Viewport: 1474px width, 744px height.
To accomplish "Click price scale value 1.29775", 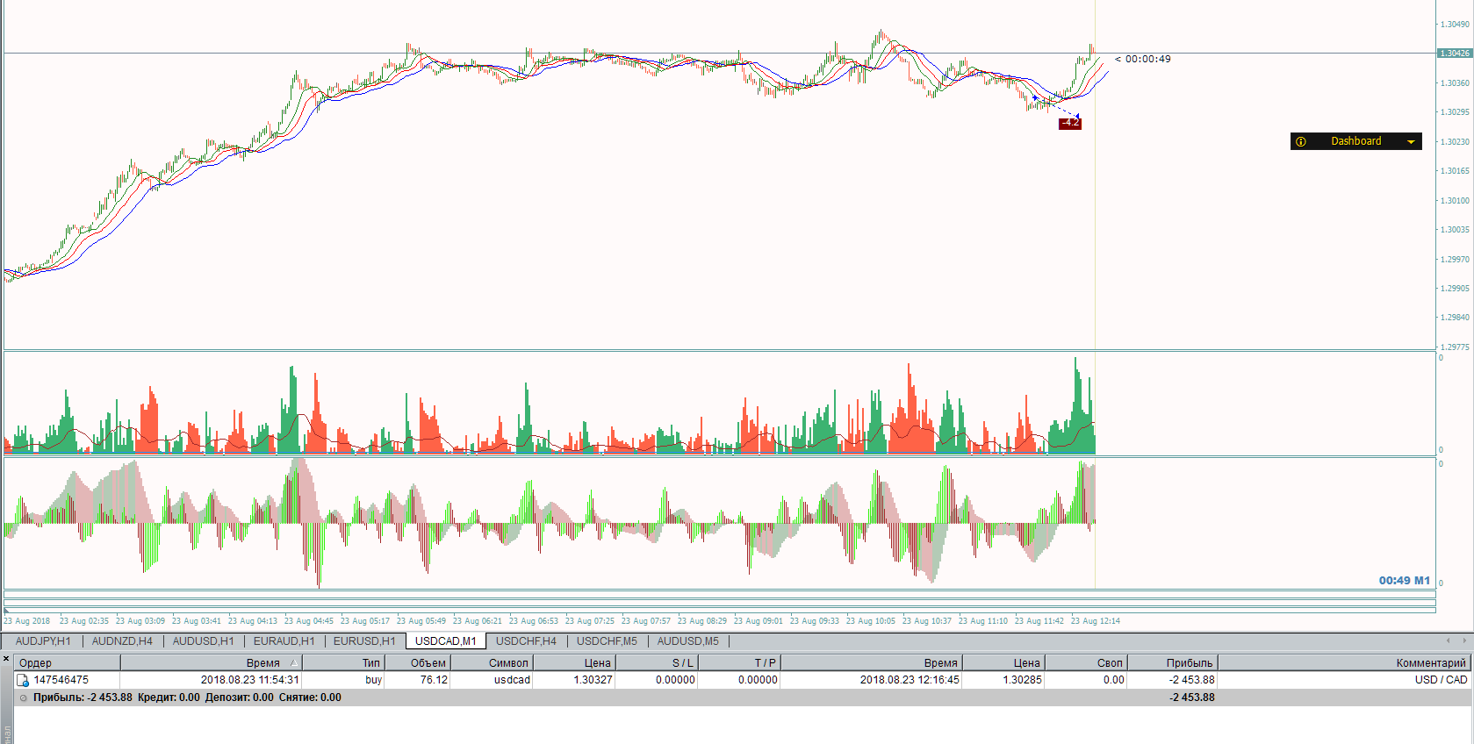I will 1455,347.
